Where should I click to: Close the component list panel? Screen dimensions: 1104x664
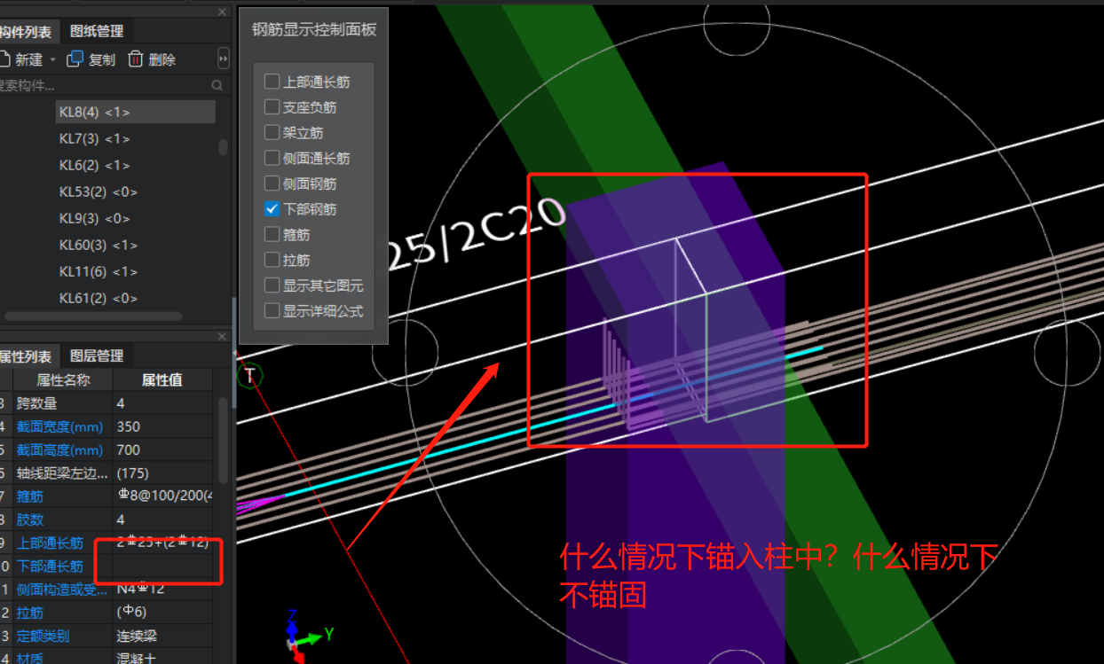[x=223, y=12]
